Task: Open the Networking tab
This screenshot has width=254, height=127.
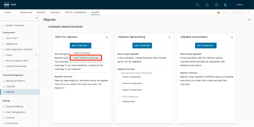Action: pyautogui.click(x=26, y=12)
